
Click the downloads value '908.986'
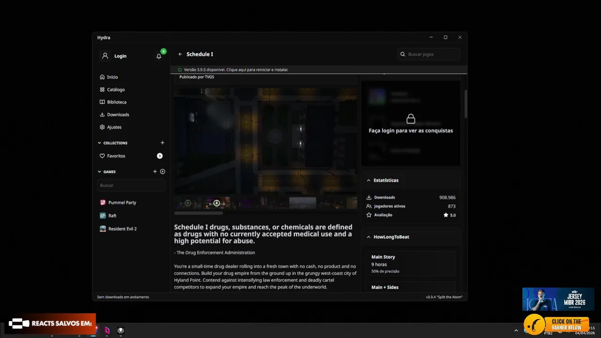click(x=447, y=198)
